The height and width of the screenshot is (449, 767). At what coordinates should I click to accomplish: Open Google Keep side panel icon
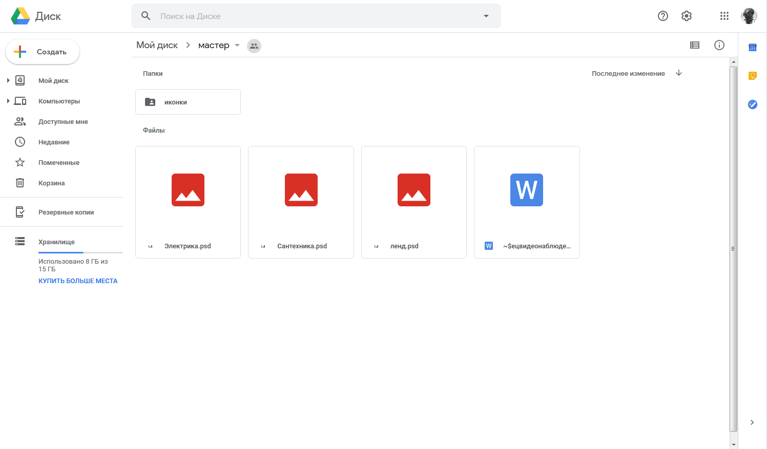[752, 76]
